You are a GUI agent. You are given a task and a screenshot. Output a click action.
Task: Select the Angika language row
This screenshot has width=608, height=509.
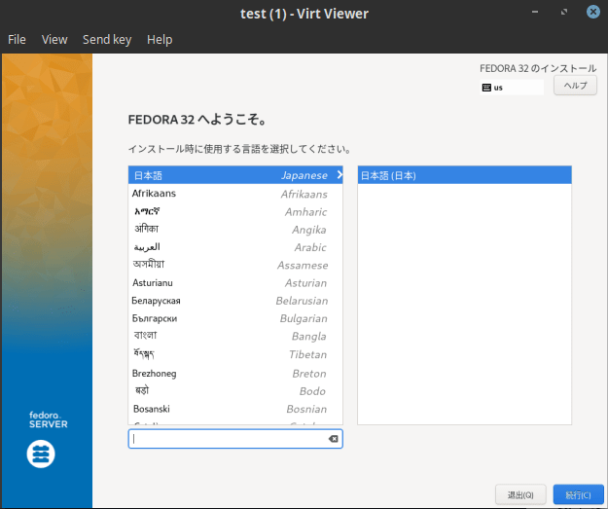pos(235,230)
